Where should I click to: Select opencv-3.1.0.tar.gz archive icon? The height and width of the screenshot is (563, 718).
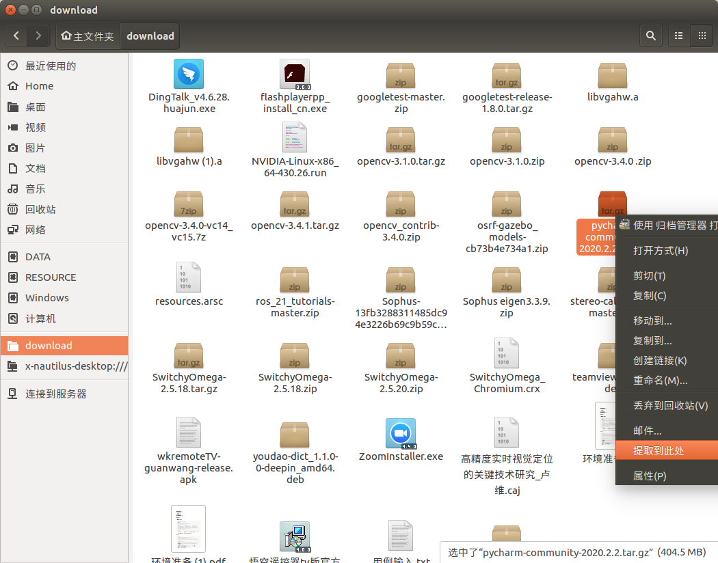point(401,139)
